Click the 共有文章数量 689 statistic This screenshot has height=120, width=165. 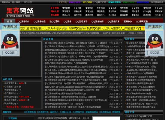click(x=15, y=83)
